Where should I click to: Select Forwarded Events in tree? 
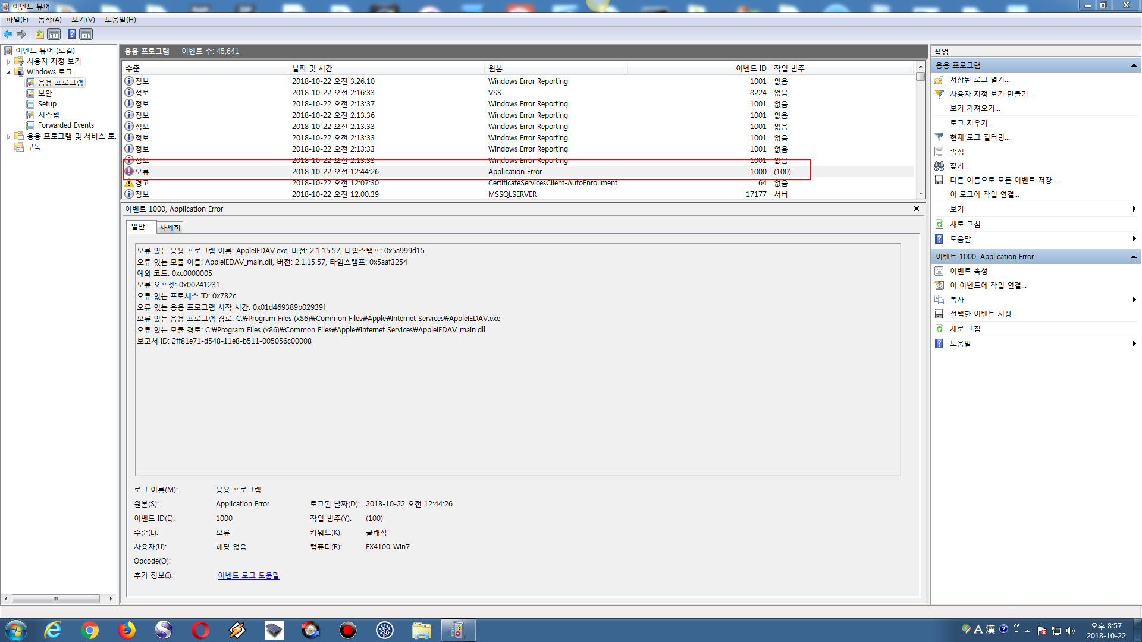(x=66, y=125)
